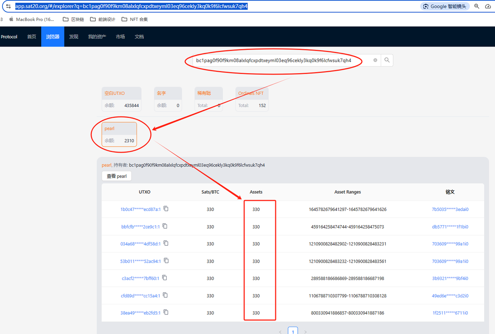Open the 文档 nav item

(139, 37)
